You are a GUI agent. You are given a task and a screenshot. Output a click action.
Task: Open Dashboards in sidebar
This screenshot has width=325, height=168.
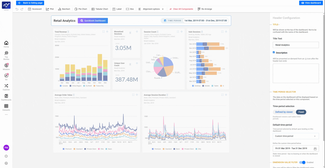tap(6, 97)
